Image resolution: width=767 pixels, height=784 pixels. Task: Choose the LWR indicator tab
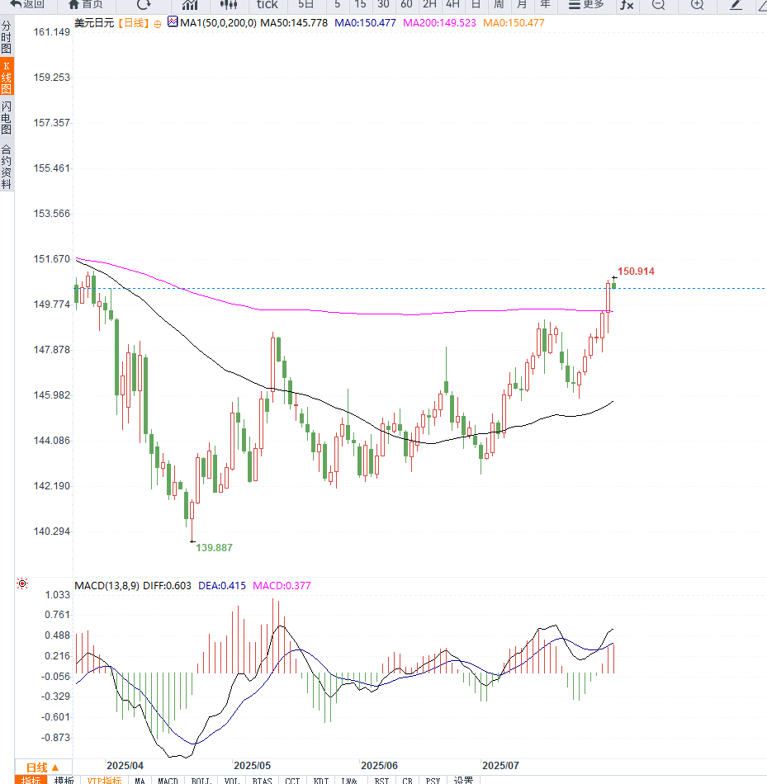pyautogui.click(x=349, y=780)
